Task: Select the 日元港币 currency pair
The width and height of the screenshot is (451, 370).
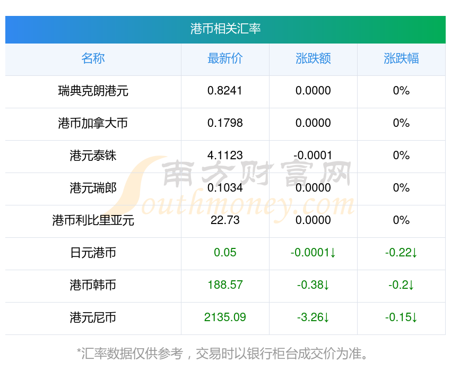Action: click(x=93, y=253)
